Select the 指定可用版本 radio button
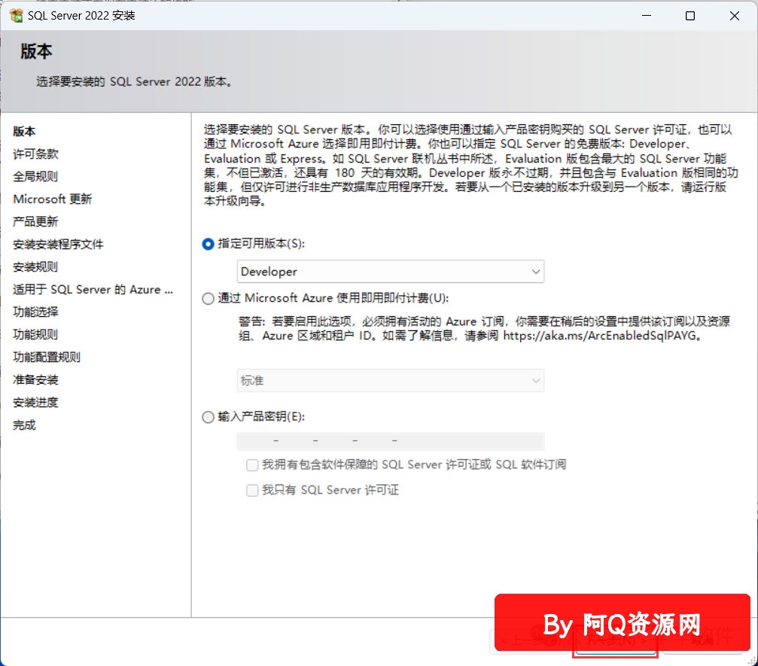This screenshot has width=758, height=666. [x=209, y=244]
